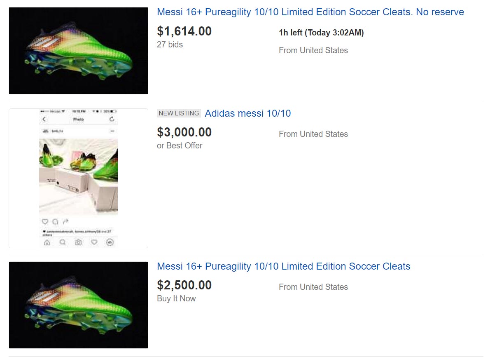
Task: Toggle the like heart beneath the photo
Action: tap(44, 221)
